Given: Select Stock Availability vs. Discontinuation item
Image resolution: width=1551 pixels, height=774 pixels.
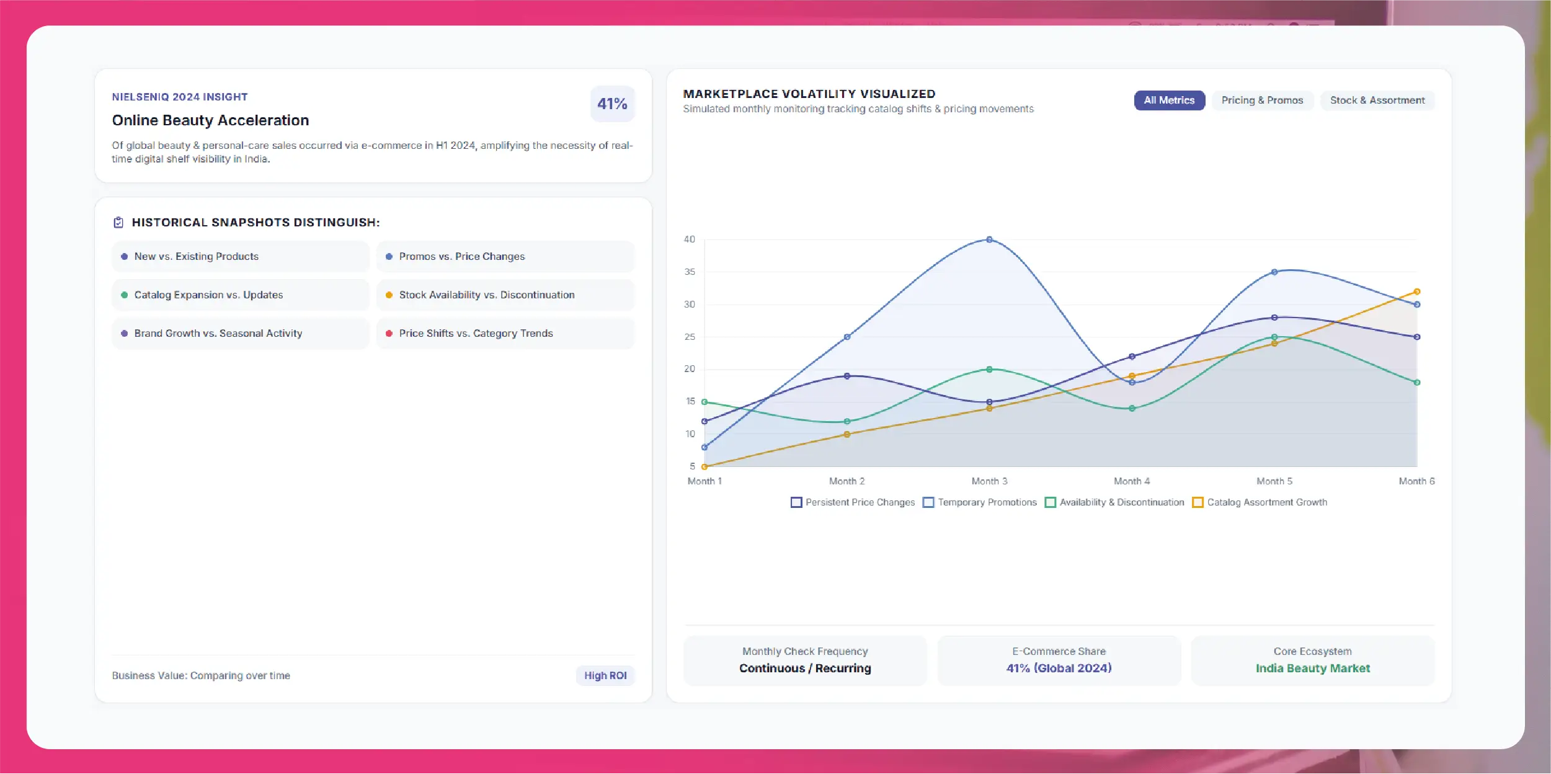Looking at the screenshot, I should [x=505, y=295].
